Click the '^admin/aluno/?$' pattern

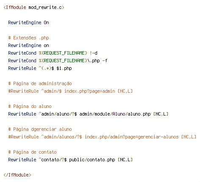coord(58,114)
